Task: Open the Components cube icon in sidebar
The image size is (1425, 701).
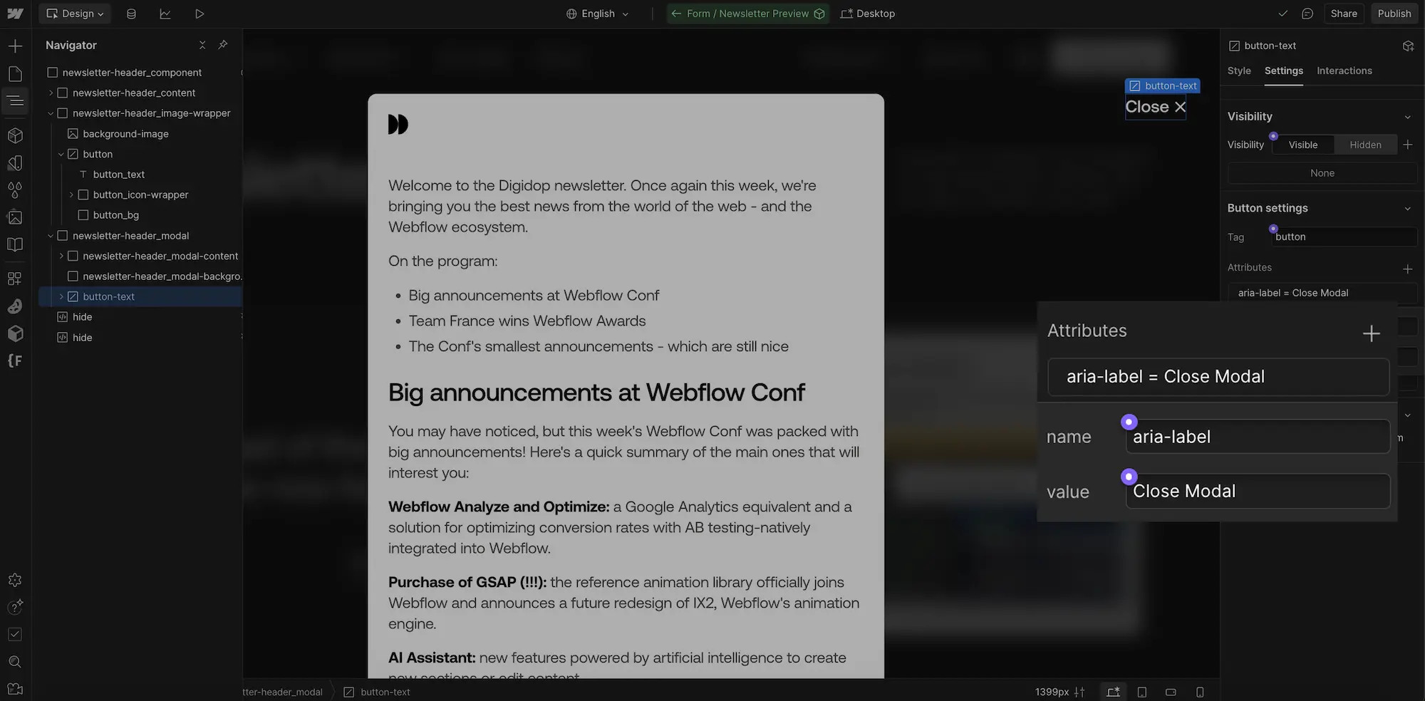Action: click(15, 135)
